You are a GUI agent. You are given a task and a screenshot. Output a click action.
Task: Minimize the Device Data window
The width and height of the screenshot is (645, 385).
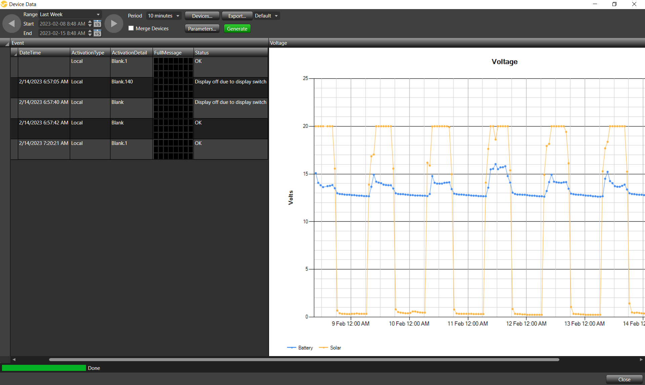[595, 4]
